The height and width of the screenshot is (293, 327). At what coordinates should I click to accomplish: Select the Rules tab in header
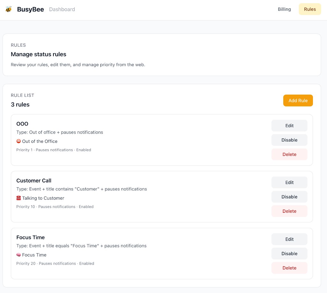(310, 9)
